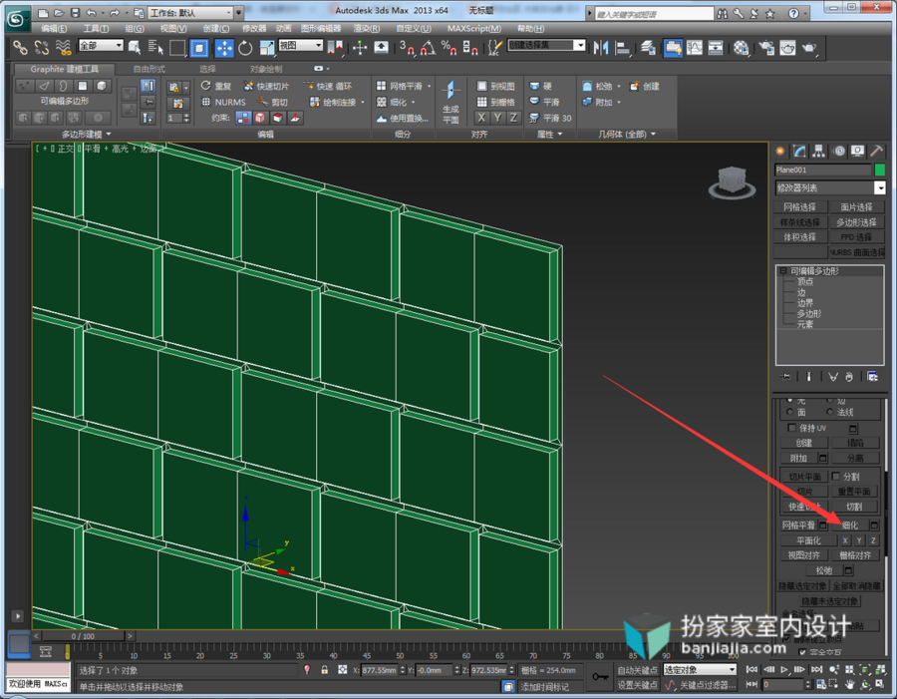Toggle the selection lock padlock icon
This screenshot has width=897, height=699.
(x=324, y=669)
